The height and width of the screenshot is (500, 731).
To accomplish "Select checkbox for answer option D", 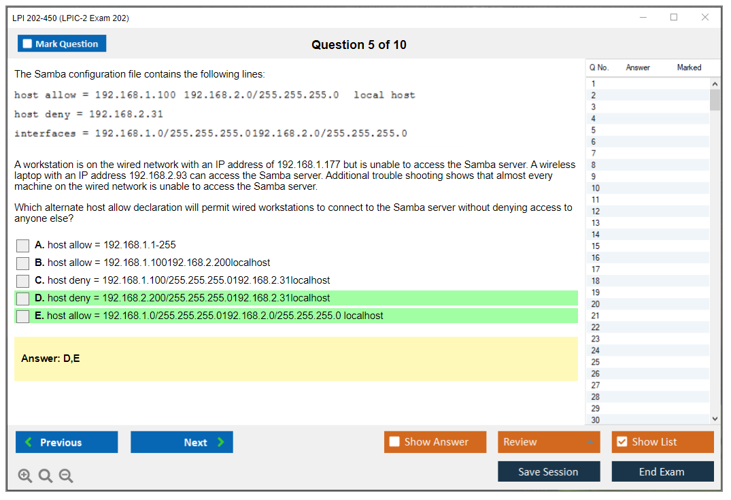I will coord(22,299).
